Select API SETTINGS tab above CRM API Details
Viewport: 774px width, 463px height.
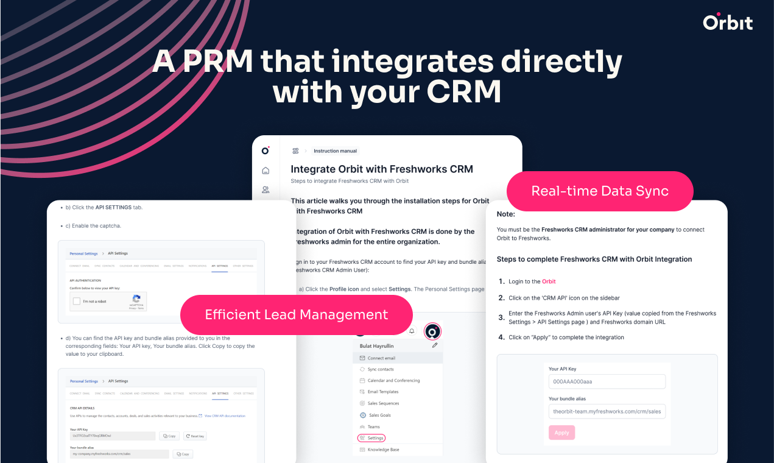(220, 394)
